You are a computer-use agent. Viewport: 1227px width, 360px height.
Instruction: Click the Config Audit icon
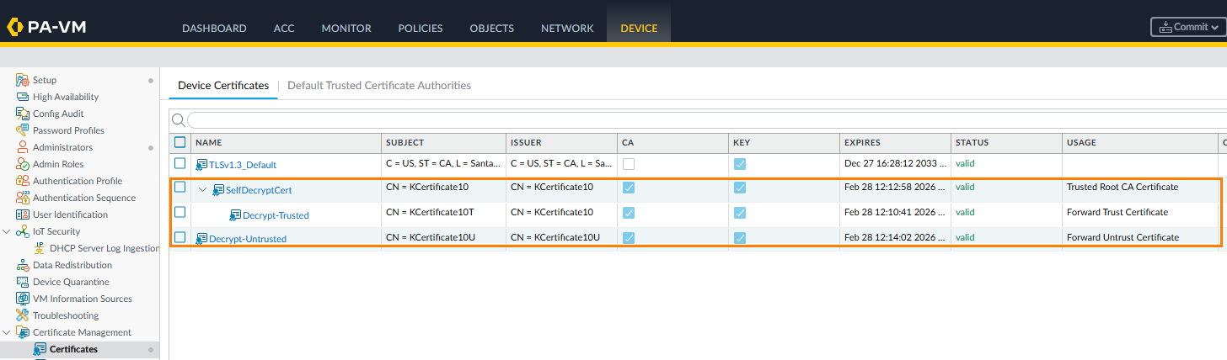[24, 114]
